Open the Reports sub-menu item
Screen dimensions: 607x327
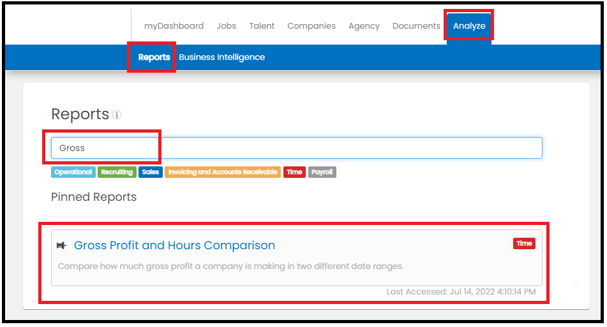154,57
